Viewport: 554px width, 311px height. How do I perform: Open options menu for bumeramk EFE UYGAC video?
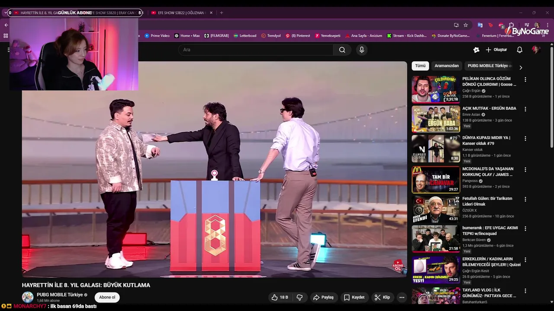(x=525, y=228)
